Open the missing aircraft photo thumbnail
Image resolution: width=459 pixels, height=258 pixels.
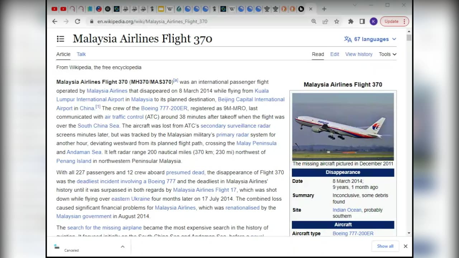343,126
